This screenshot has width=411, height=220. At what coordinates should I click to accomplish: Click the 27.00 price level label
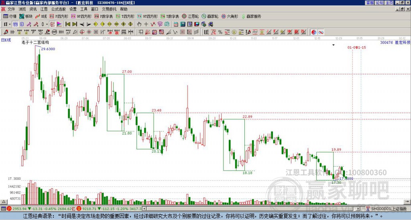point(127,71)
